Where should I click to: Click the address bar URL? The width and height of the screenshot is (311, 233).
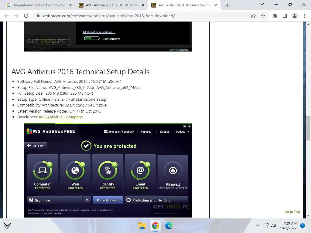[109, 16]
